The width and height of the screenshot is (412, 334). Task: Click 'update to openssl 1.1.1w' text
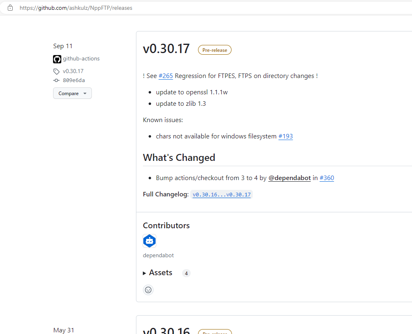tap(192, 92)
